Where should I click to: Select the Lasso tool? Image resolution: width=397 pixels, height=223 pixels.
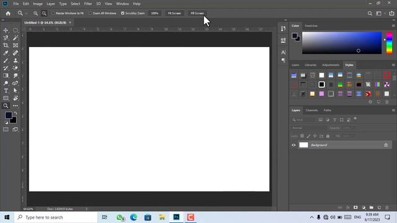[x=6, y=38]
